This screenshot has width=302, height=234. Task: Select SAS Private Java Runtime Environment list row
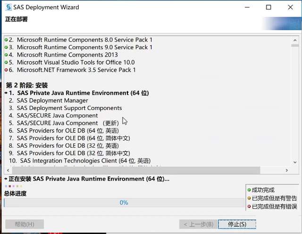coord(83,93)
